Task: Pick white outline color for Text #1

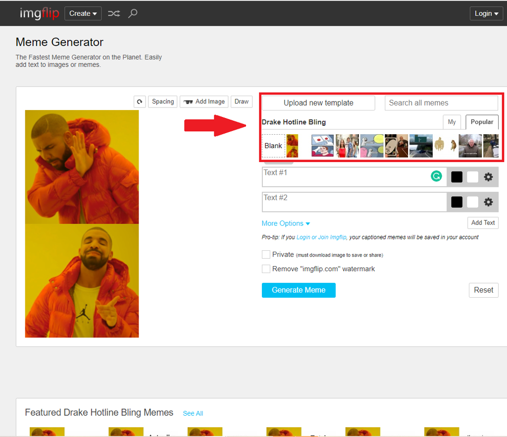Action: (472, 177)
